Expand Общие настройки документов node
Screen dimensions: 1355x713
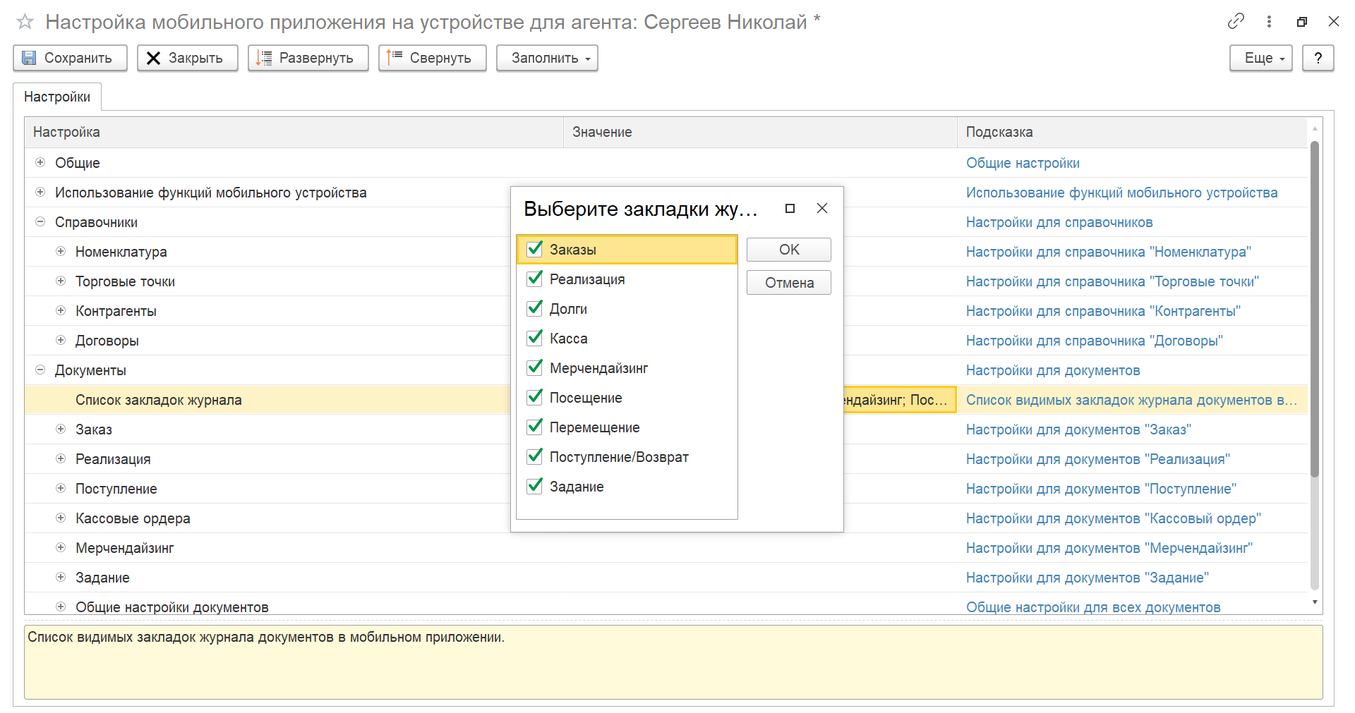pyautogui.click(x=61, y=607)
